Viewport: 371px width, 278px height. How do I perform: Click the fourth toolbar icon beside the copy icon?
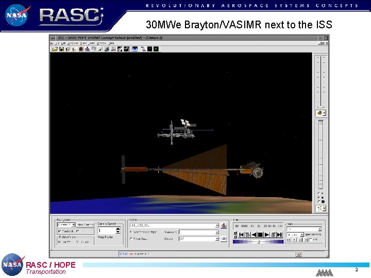click(74, 49)
